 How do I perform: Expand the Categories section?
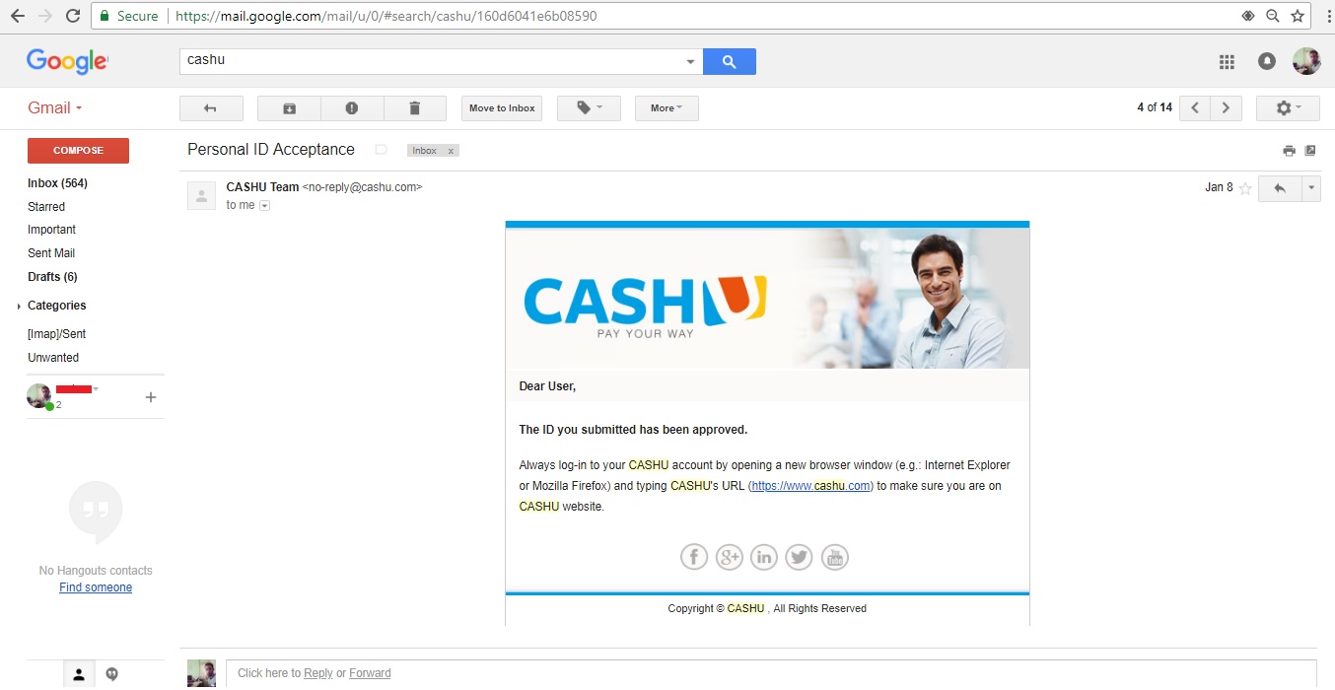click(56, 306)
